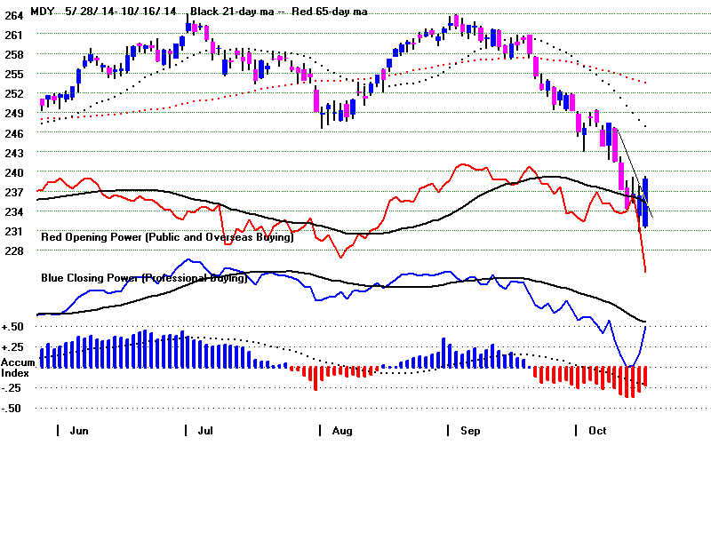Image resolution: width=711 pixels, height=533 pixels.
Task: Click the Jun month label
Action: click(x=79, y=431)
